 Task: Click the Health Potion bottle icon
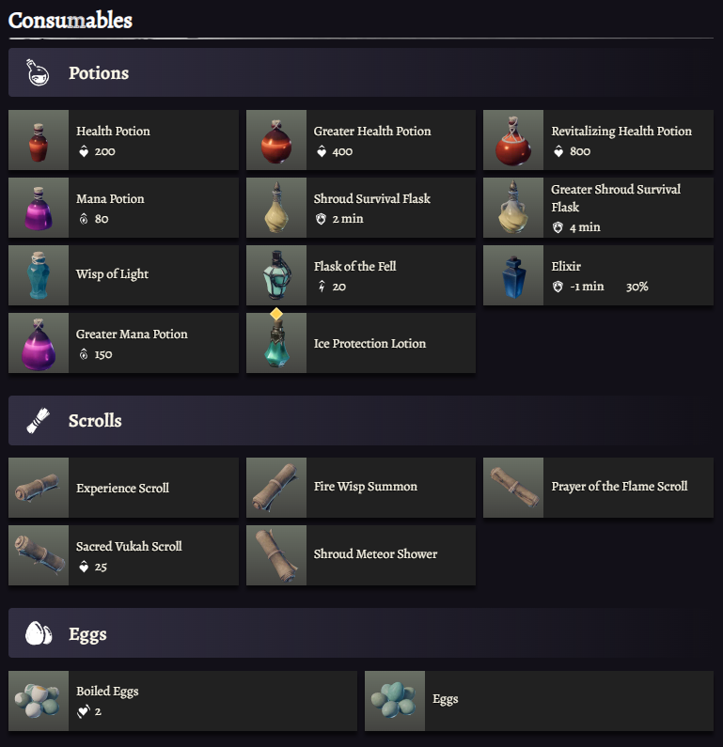39,140
